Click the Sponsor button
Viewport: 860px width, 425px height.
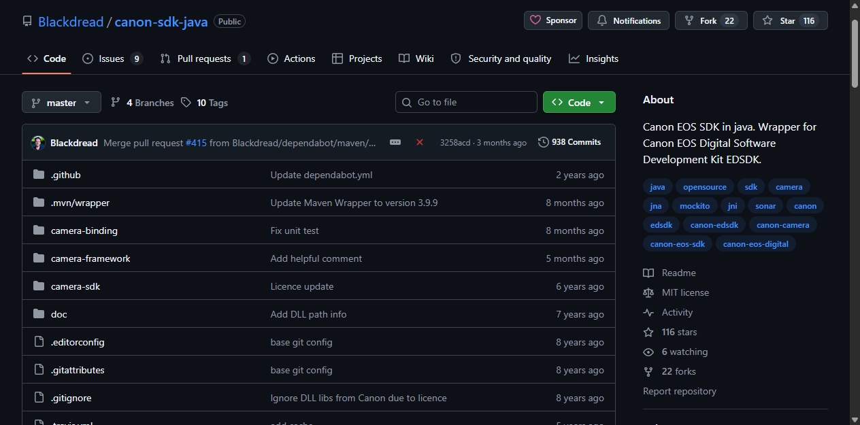click(553, 20)
